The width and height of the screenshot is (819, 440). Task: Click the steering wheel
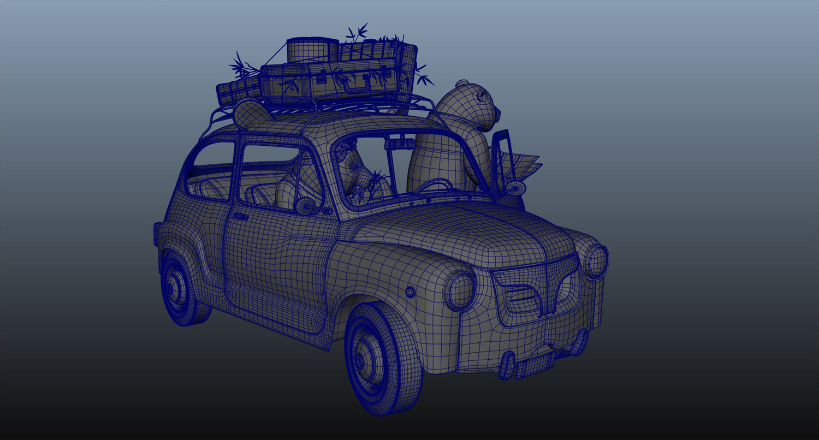point(437,186)
